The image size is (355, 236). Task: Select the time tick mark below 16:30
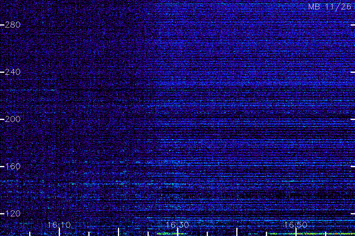click(x=178, y=232)
